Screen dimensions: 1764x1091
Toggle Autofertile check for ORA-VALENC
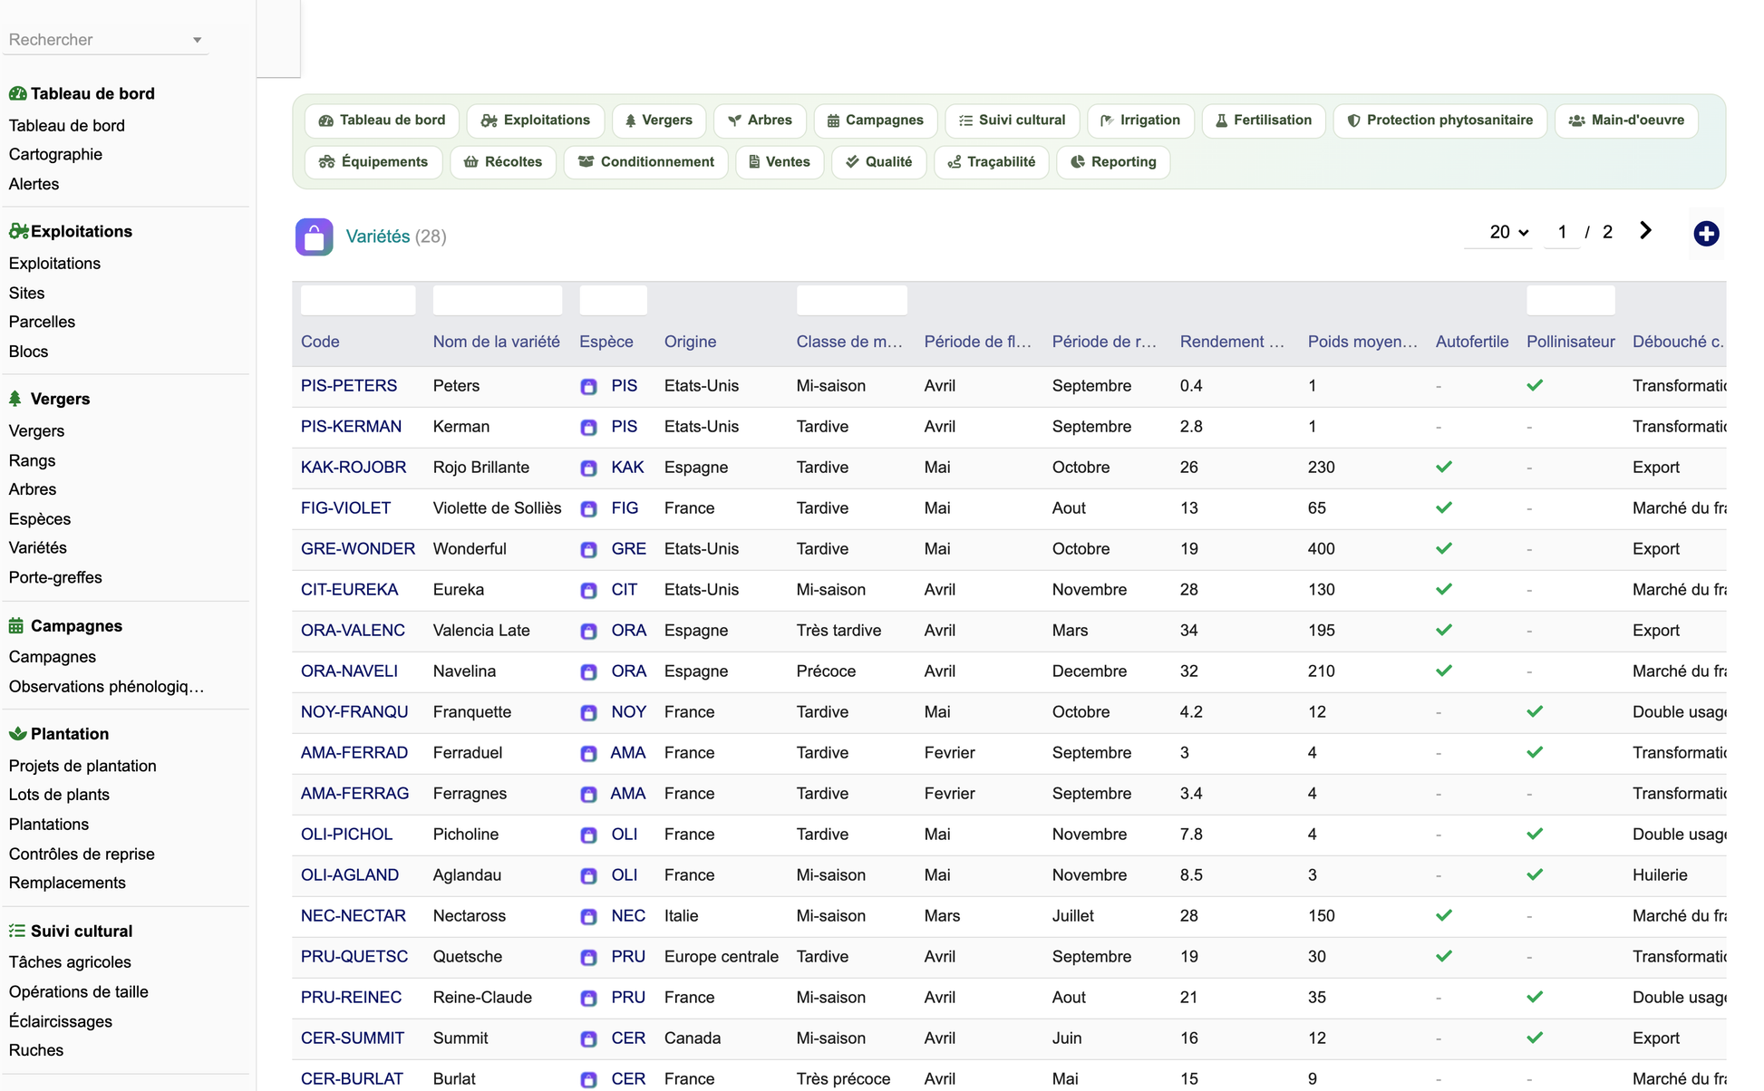1444,630
